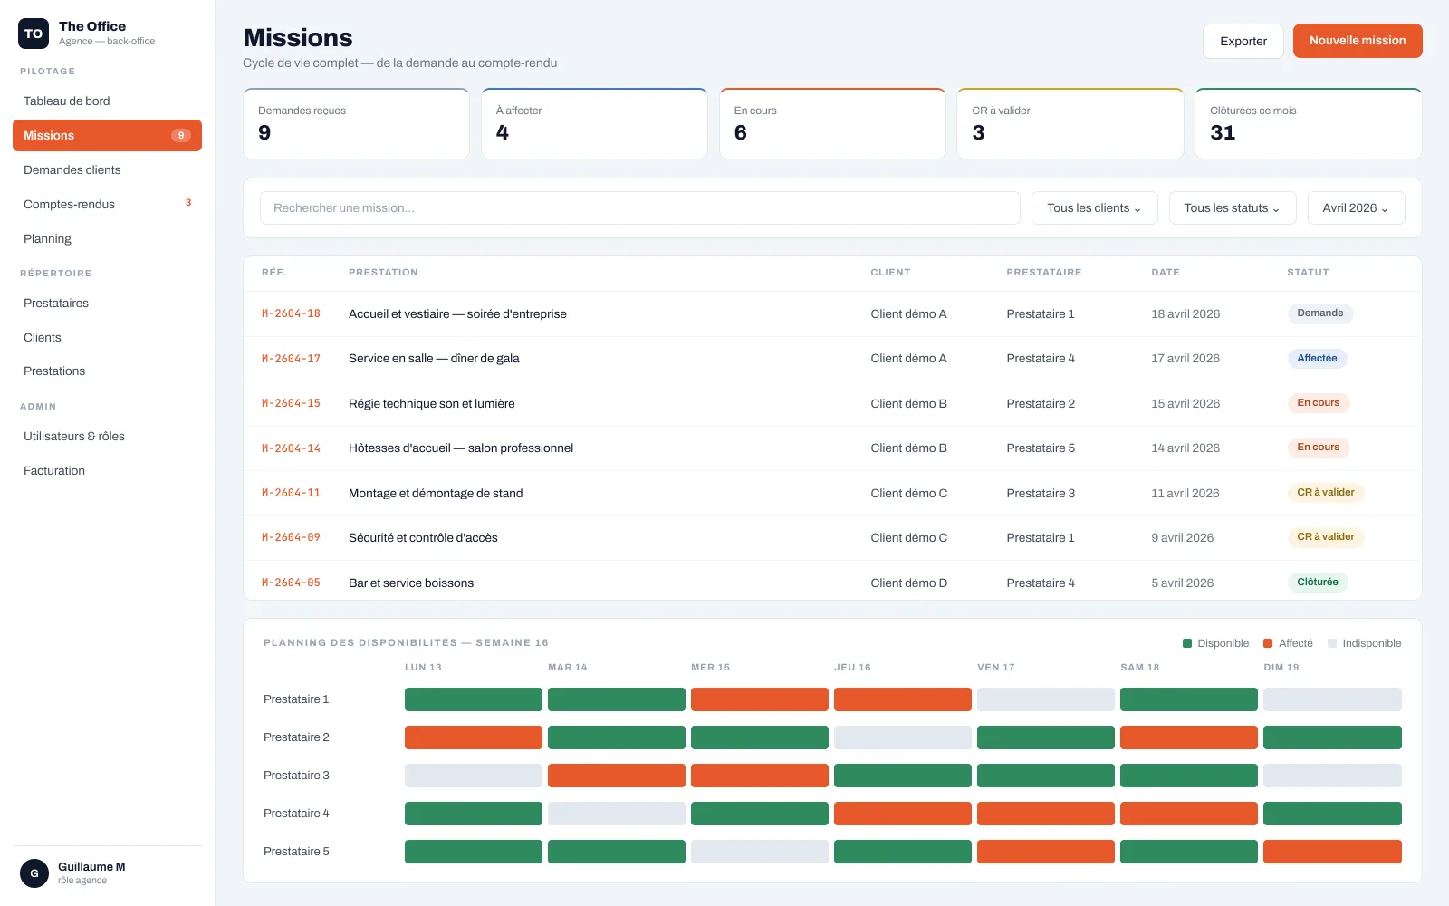Screen dimensions: 1449x906
Task: Click the Clôturée status badge
Action: pyautogui.click(x=1317, y=583)
